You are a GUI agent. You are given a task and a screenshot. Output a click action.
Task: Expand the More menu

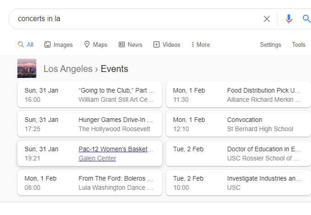tap(201, 44)
